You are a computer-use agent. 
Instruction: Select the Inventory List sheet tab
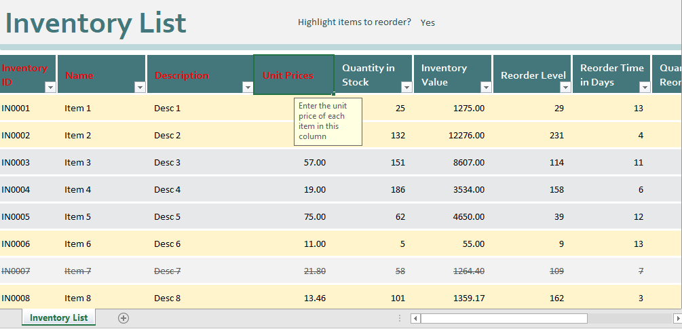pos(58,318)
